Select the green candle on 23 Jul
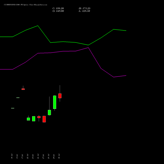Screen dimensions: 164x164 (x=34, y=119)
